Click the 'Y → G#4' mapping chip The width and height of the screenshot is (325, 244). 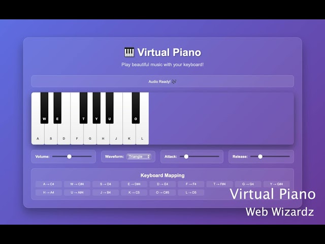(276, 184)
